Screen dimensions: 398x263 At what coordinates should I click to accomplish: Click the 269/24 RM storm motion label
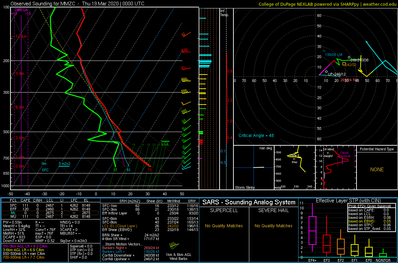(x=349, y=80)
